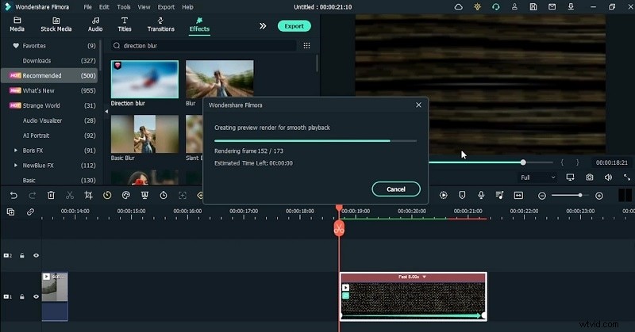Open the Color palette tool
The height and width of the screenshot is (332, 635).
coord(126,196)
